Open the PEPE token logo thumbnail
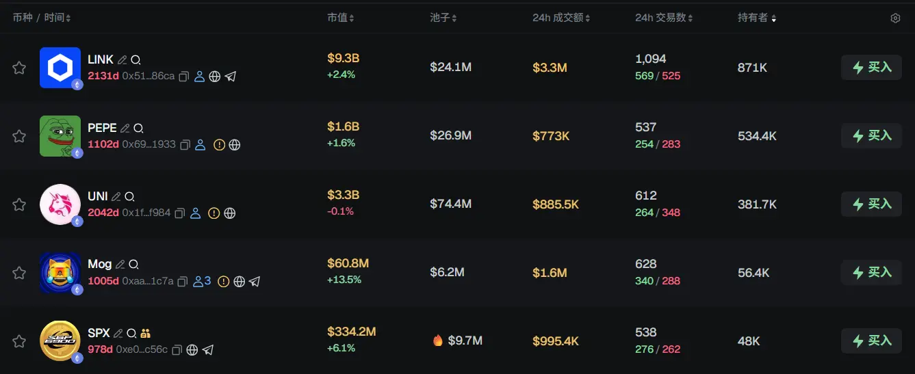915x374 pixels. (60, 136)
